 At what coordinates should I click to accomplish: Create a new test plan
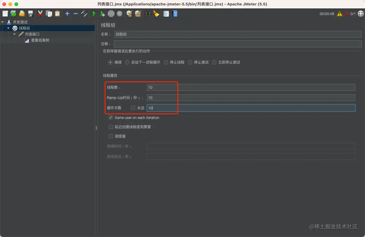click(5, 14)
